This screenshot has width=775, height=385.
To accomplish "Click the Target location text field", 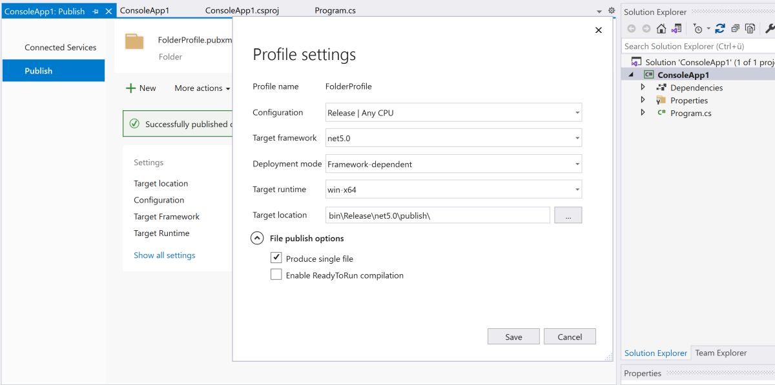I will [438, 215].
